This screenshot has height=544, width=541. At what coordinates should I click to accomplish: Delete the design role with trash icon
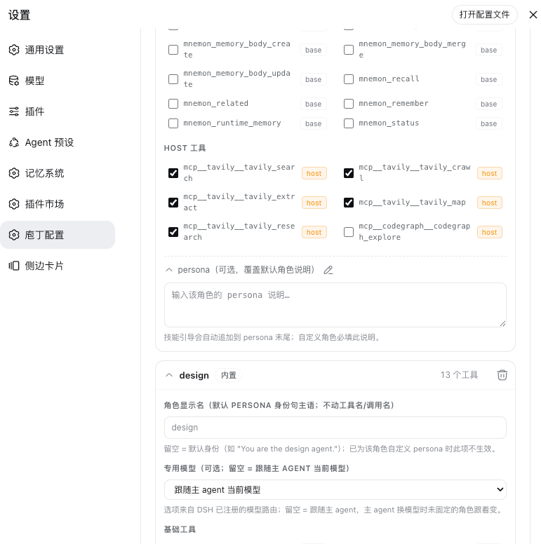pyautogui.click(x=502, y=375)
